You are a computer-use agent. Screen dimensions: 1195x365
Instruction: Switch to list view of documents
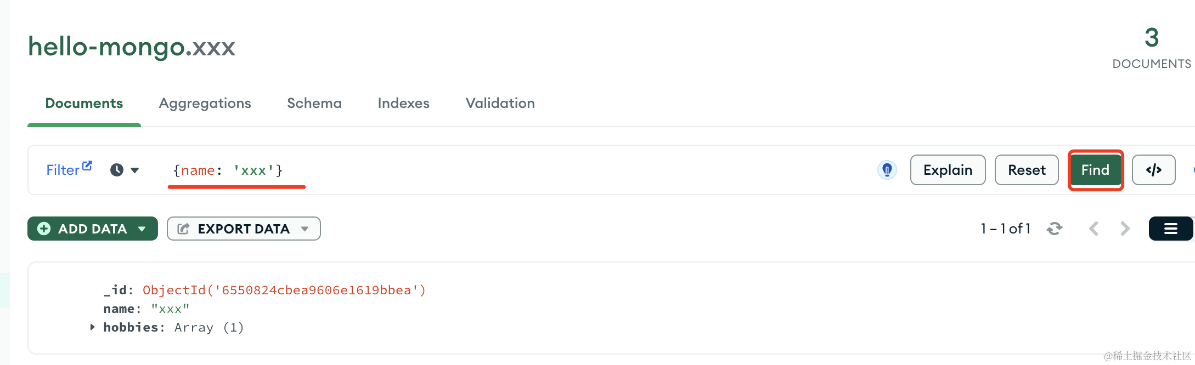pos(1170,229)
